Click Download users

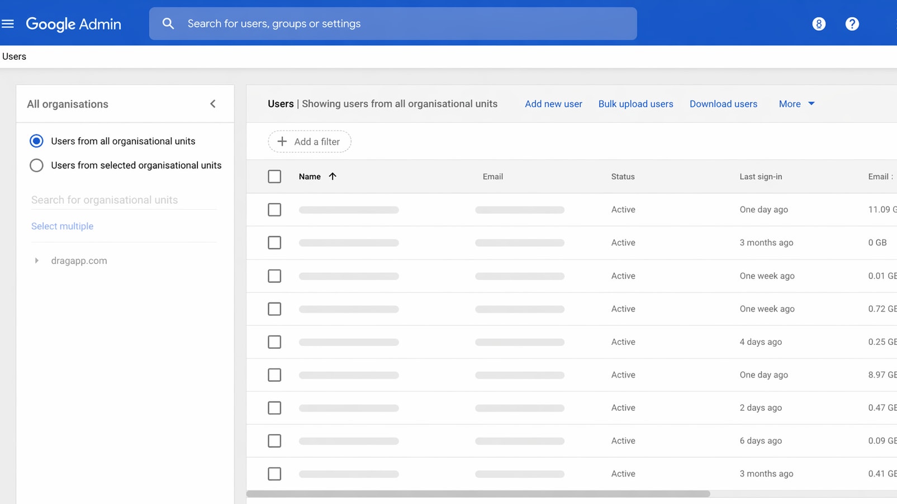(723, 104)
